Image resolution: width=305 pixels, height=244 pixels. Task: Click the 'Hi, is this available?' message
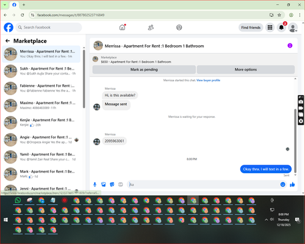(x=120, y=95)
